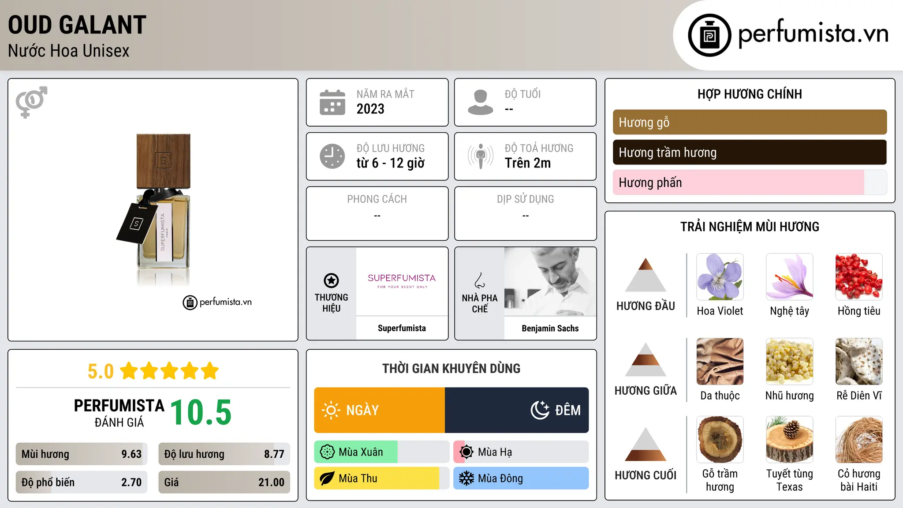This screenshot has width=903, height=508.
Task: Click the star badge icon above Thương hiệu
Action: point(331,280)
